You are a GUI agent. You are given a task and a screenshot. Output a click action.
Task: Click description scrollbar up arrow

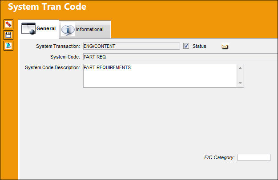click(240, 68)
